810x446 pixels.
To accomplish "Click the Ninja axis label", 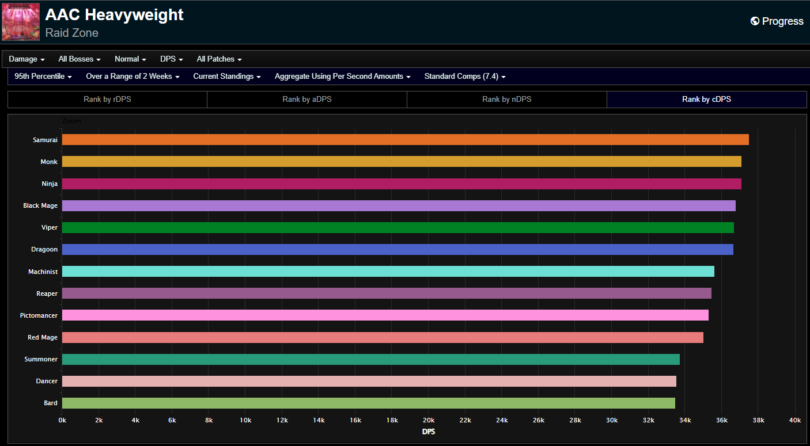I will tap(50, 184).
